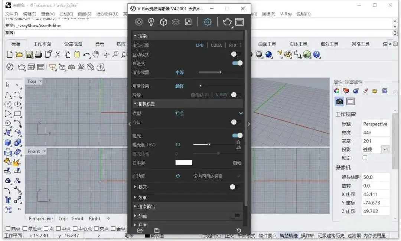Open Top viewport title dropdown arrow

(40, 81)
